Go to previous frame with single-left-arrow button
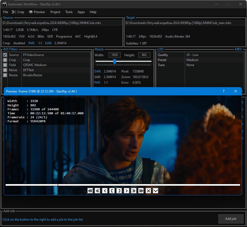The image size is (247, 227). point(105,191)
